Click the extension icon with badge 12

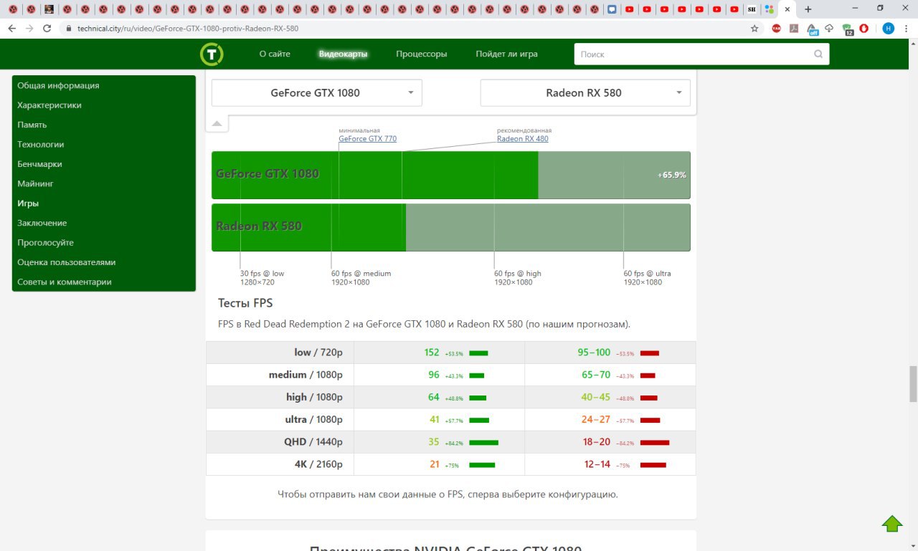[x=848, y=29]
